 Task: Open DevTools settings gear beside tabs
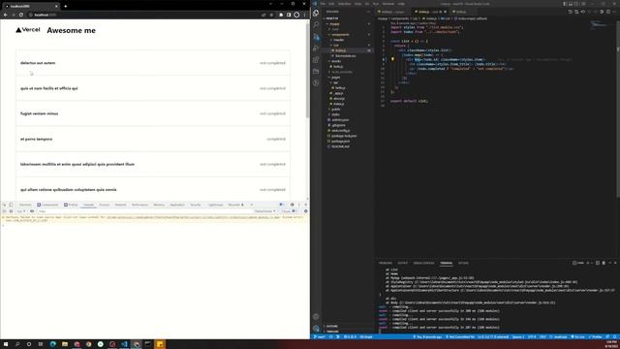pos(293,205)
